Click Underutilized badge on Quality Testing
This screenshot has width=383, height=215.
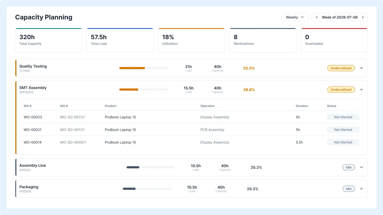[341, 68]
